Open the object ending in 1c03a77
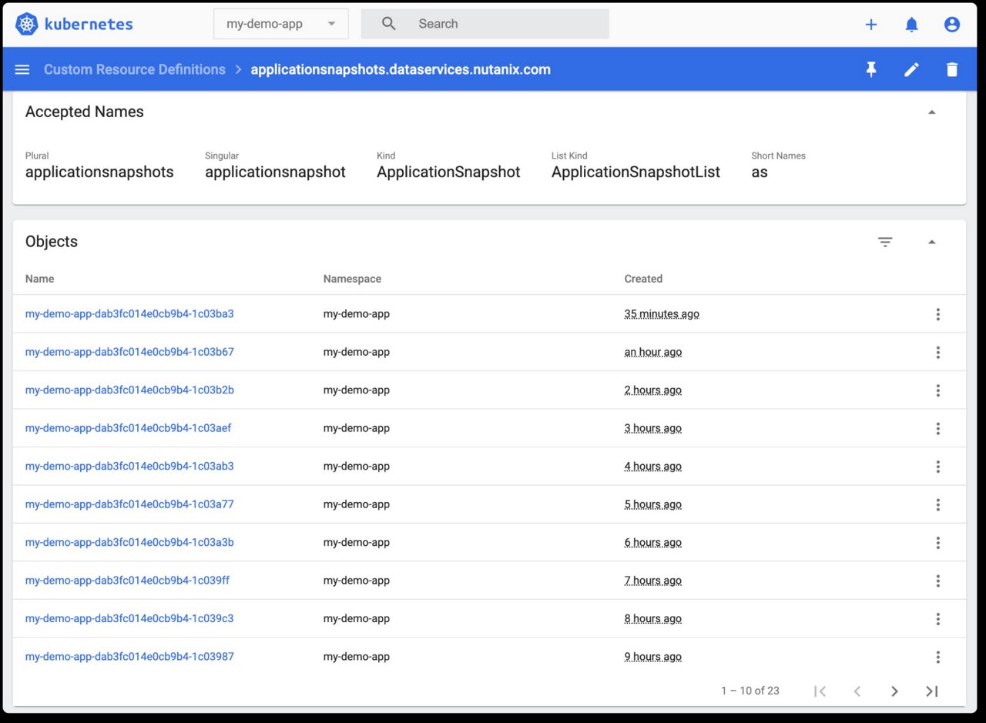The height and width of the screenshot is (723, 986). (x=129, y=504)
